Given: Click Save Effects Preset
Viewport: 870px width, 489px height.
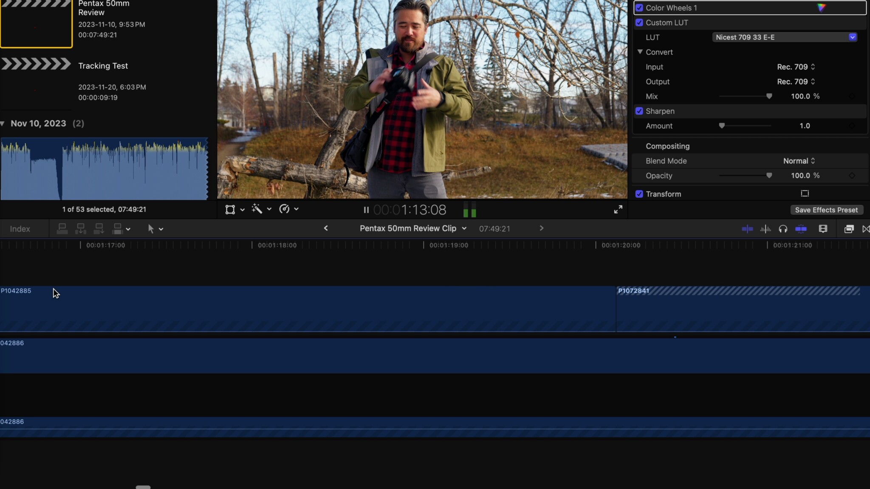Looking at the screenshot, I should click(x=826, y=210).
